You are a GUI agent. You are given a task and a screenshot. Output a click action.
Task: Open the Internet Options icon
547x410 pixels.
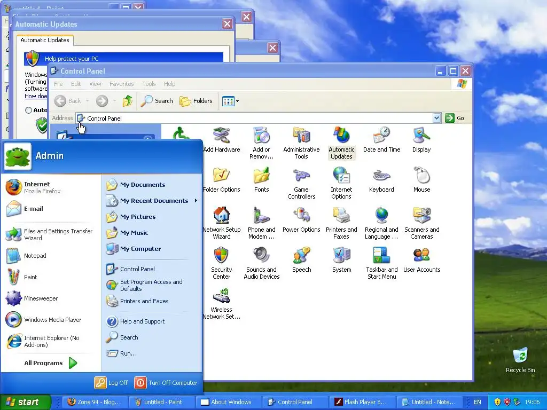click(341, 184)
